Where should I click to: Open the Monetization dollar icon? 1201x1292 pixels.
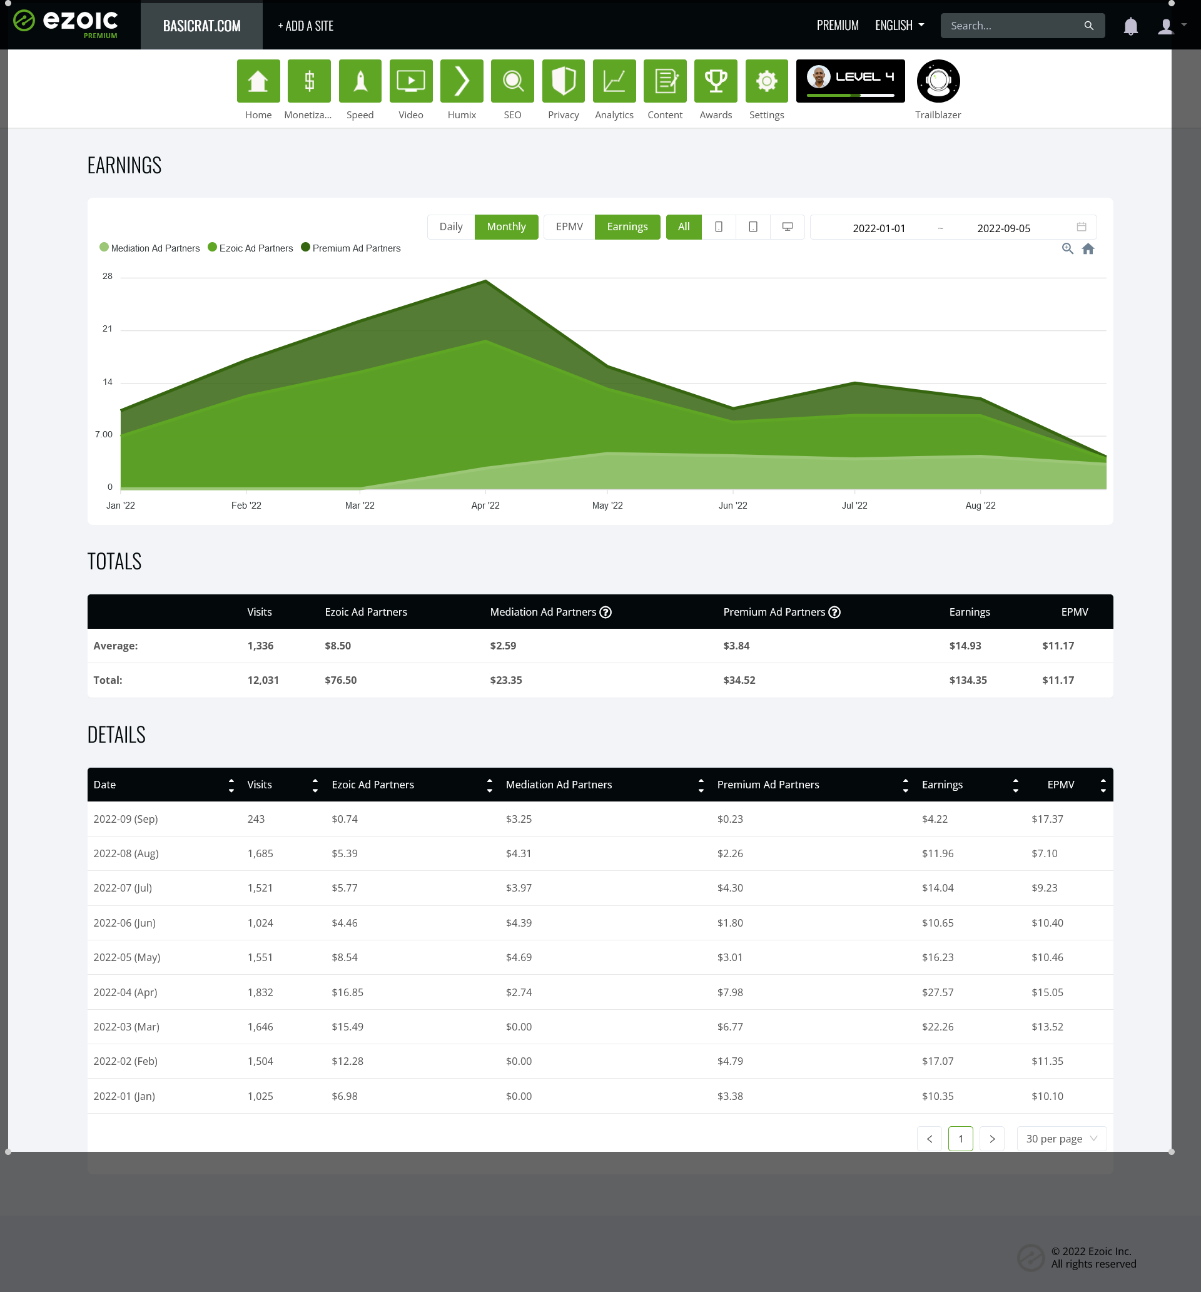coord(309,81)
